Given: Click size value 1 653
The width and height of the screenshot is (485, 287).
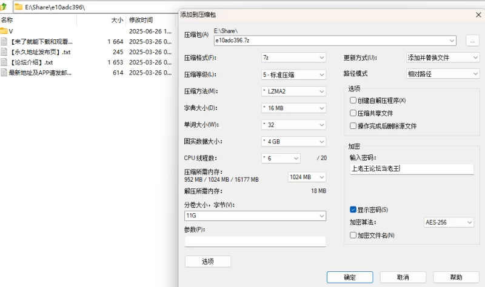Looking at the screenshot, I should 115,62.
